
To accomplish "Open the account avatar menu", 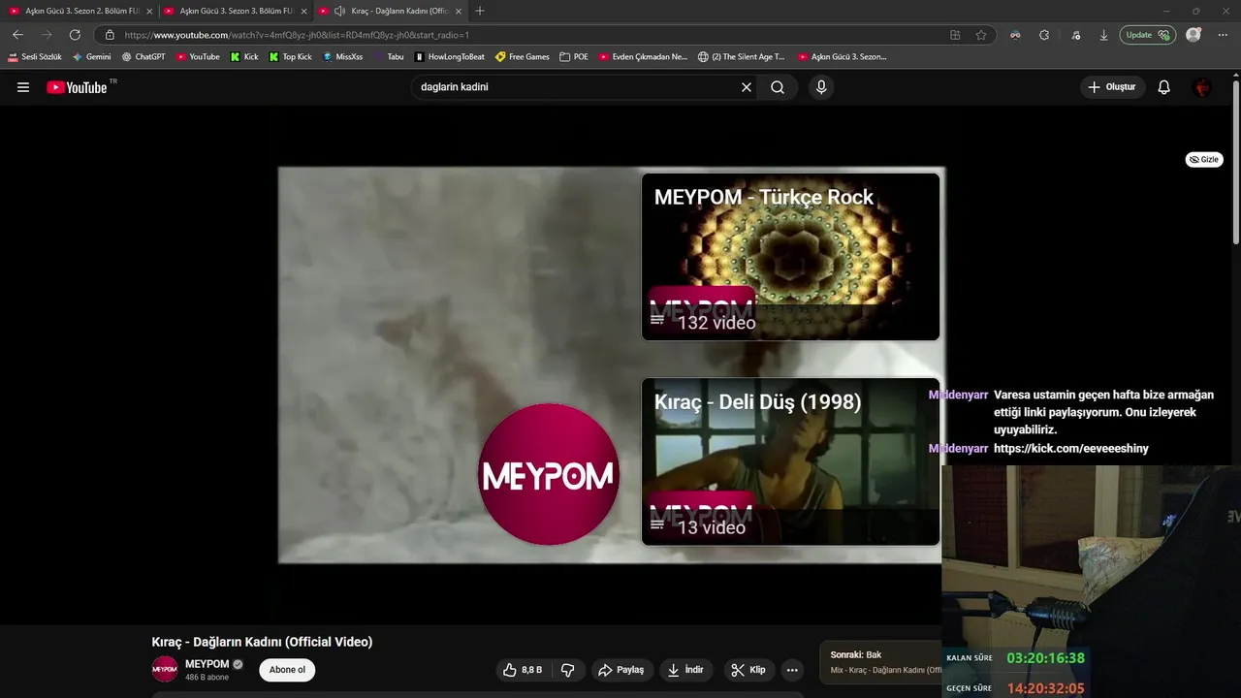I will click(x=1202, y=87).
